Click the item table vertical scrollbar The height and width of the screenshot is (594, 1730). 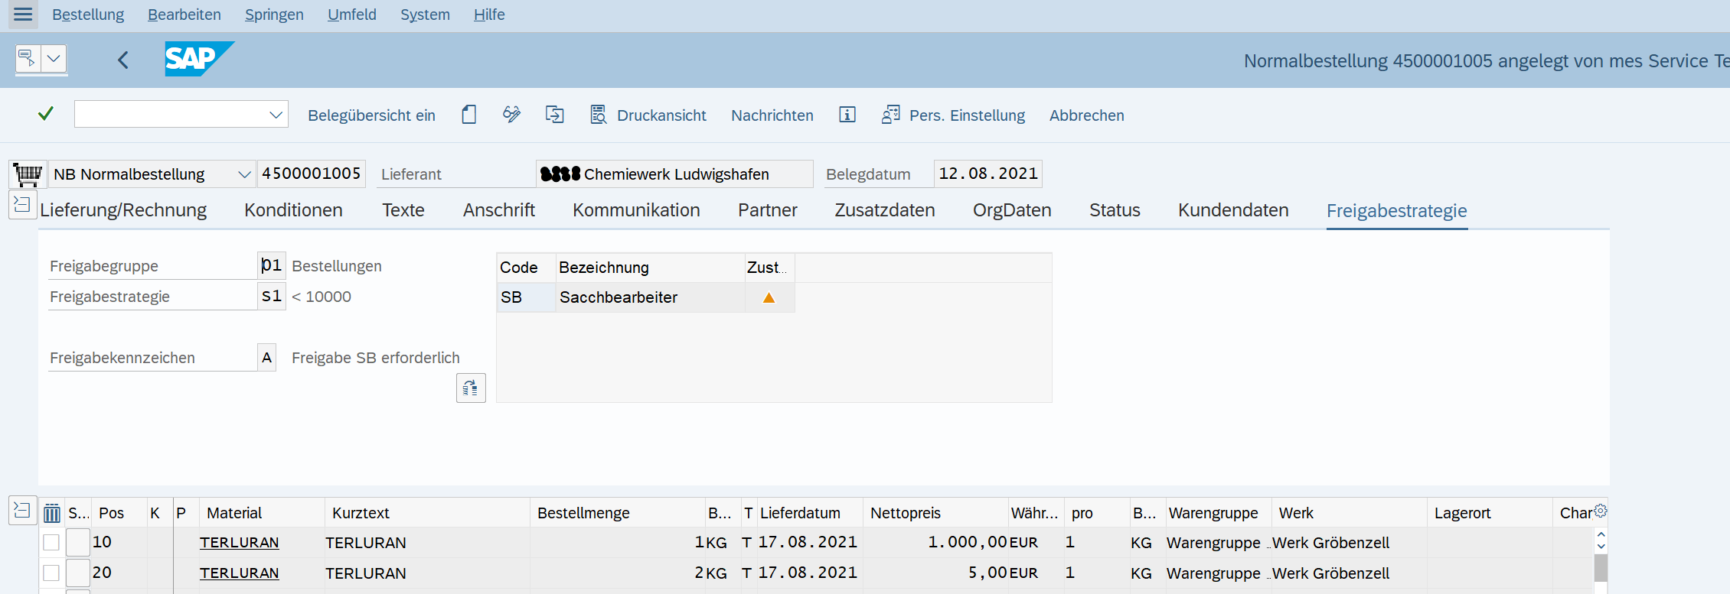tap(1601, 568)
